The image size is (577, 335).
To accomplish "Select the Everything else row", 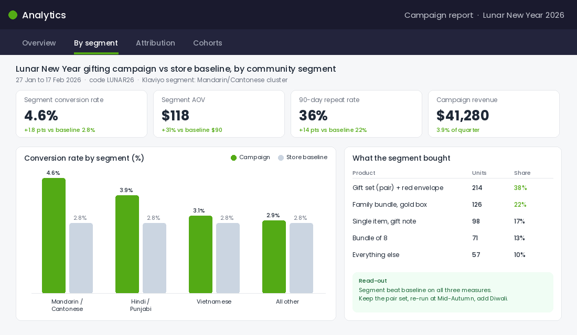I will 453,255.
